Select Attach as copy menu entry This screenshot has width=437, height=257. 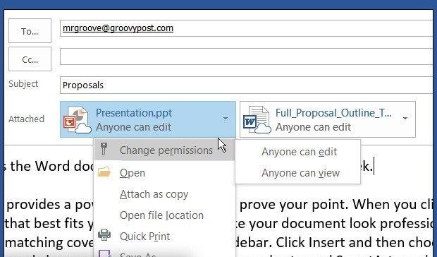[x=164, y=194]
